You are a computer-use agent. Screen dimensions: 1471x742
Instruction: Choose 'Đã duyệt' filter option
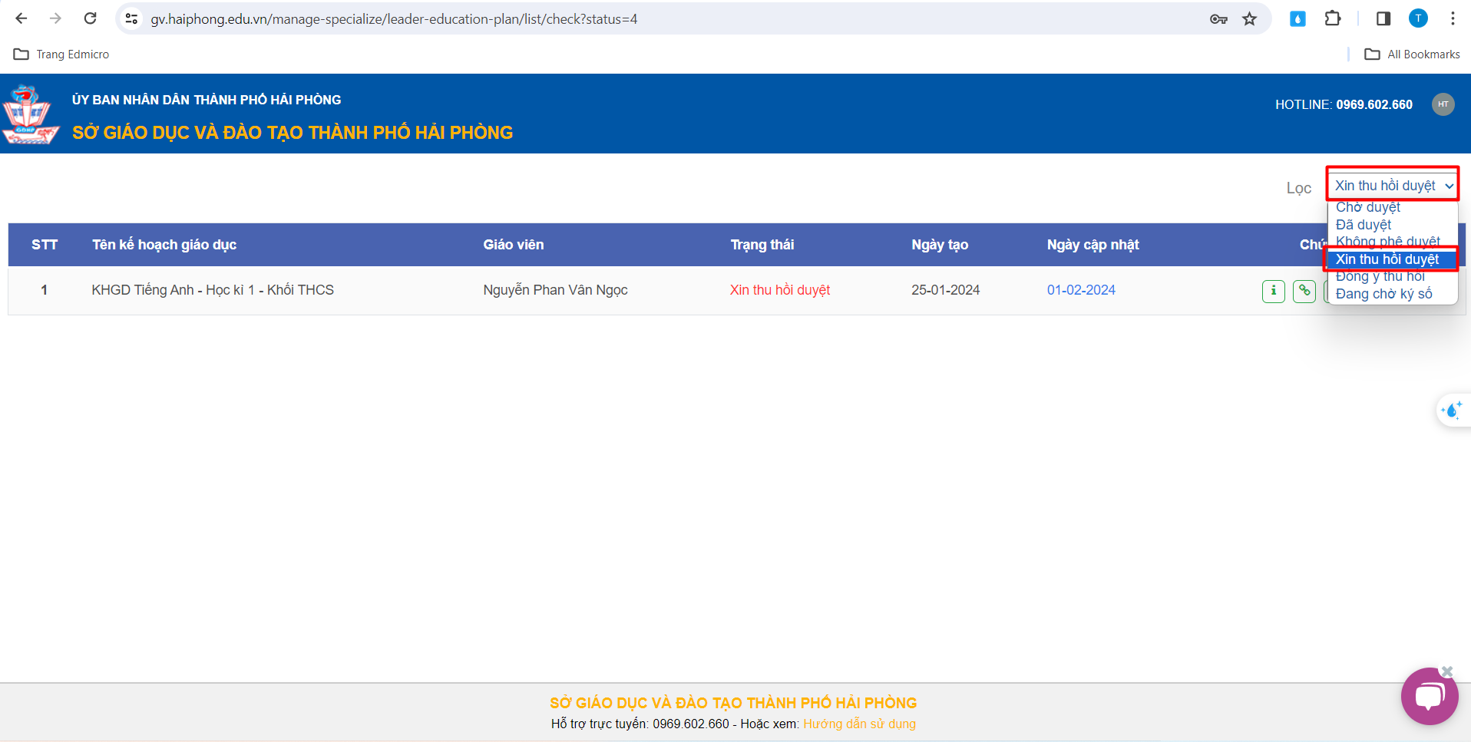tap(1363, 225)
